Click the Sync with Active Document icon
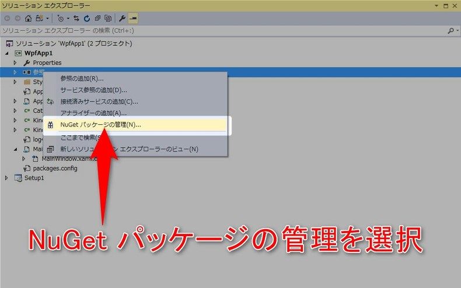This screenshot has height=288, width=461. click(x=76, y=19)
